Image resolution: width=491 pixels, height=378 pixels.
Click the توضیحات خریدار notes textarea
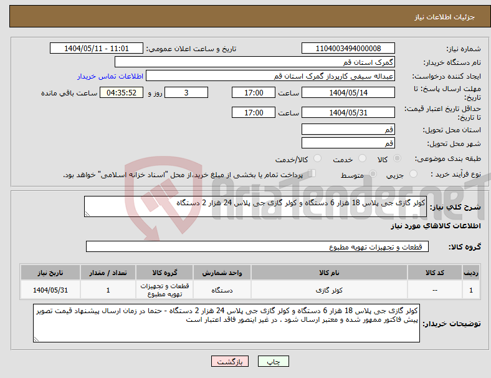coord(226,323)
